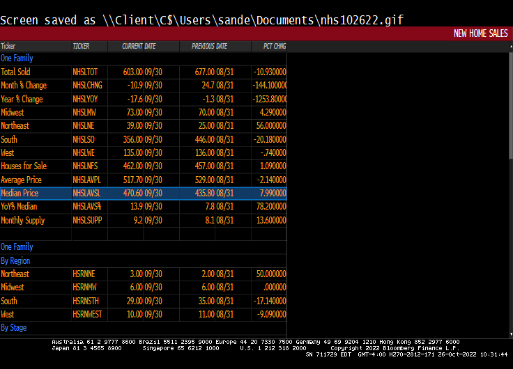Click the HSRNSTH ticker code
Image resolution: width=513 pixels, height=369 pixels.
(86, 301)
